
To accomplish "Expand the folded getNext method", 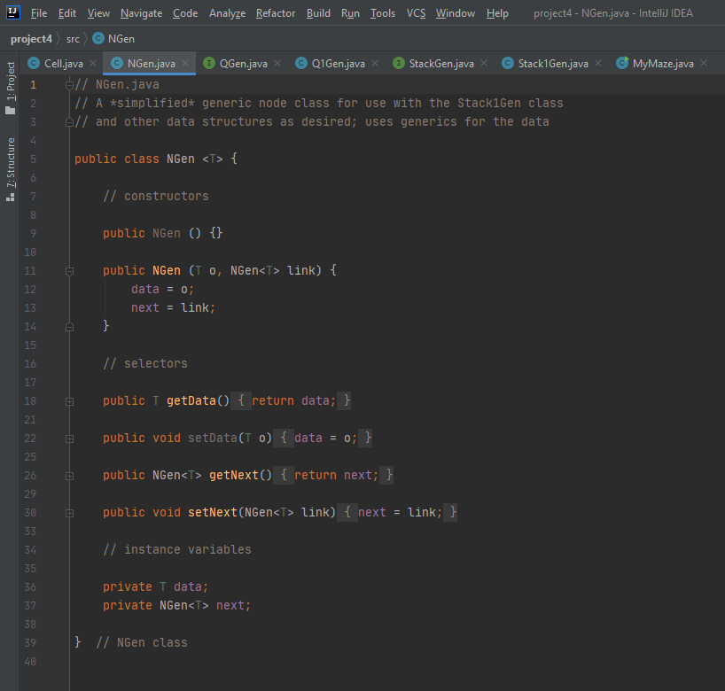I will 69,476.
